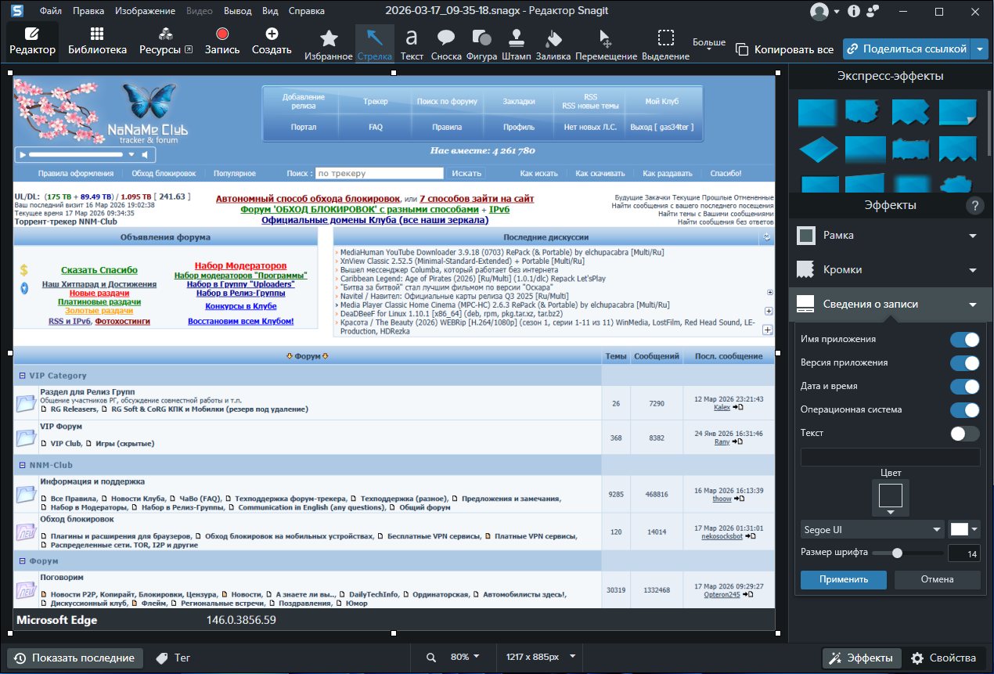Click the empty text field under 'Текст'

coord(890,457)
